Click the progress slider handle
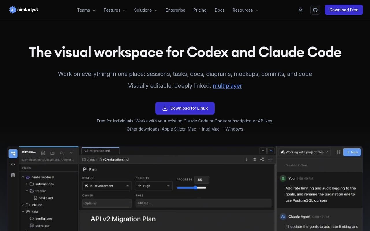 [195, 188]
